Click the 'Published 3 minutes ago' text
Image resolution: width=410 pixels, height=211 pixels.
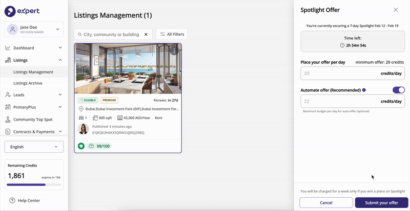112,127
